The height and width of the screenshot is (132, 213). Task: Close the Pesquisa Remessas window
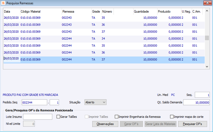[x=207, y=3]
